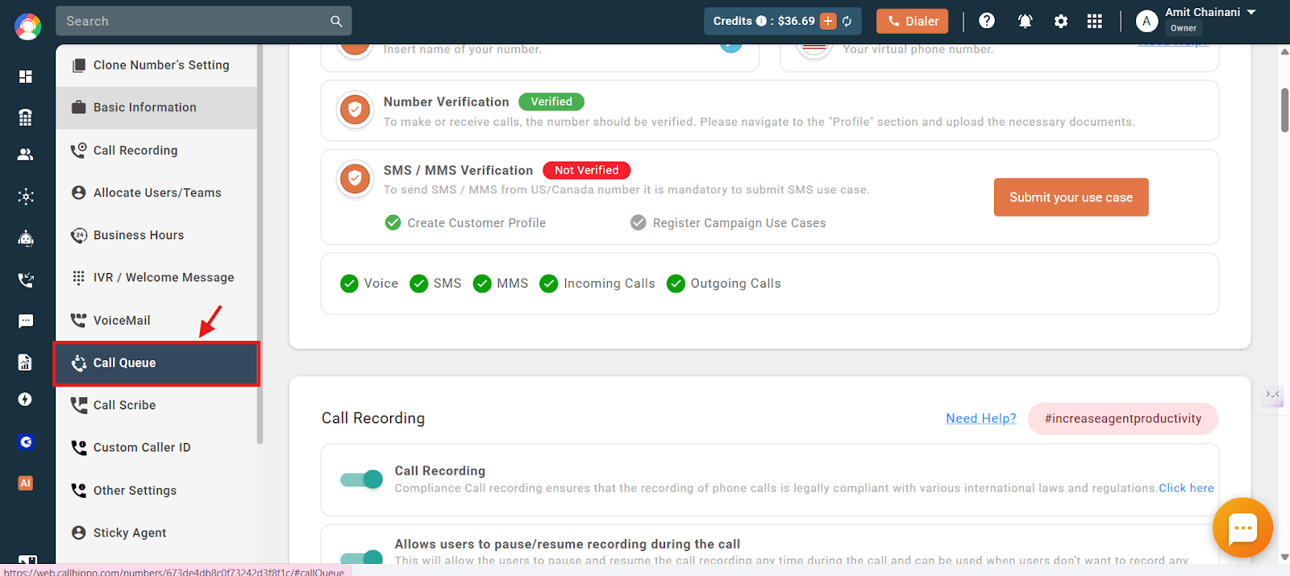Image resolution: width=1290 pixels, height=576 pixels.
Task: Click the Owner role label
Action: coord(1184,28)
